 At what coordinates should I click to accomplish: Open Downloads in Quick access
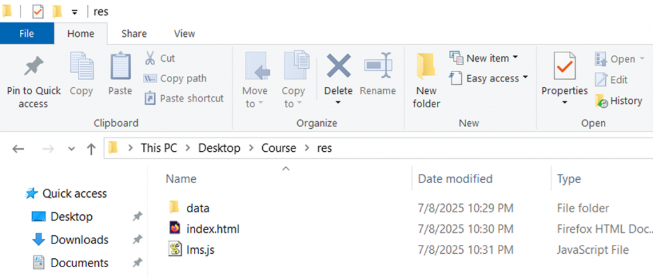click(79, 240)
